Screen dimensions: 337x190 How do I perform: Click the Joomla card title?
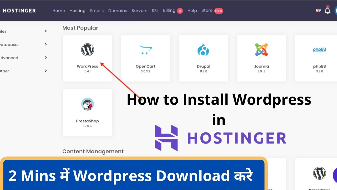(261, 66)
